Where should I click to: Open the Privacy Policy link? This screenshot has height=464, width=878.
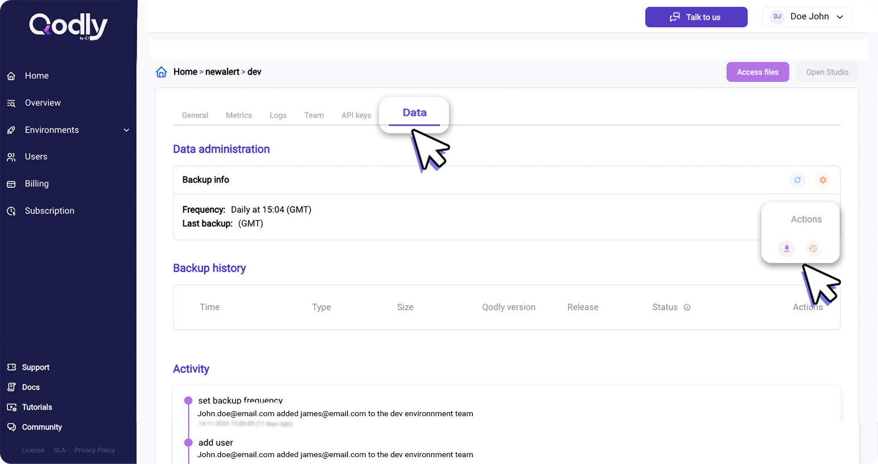[94, 450]
